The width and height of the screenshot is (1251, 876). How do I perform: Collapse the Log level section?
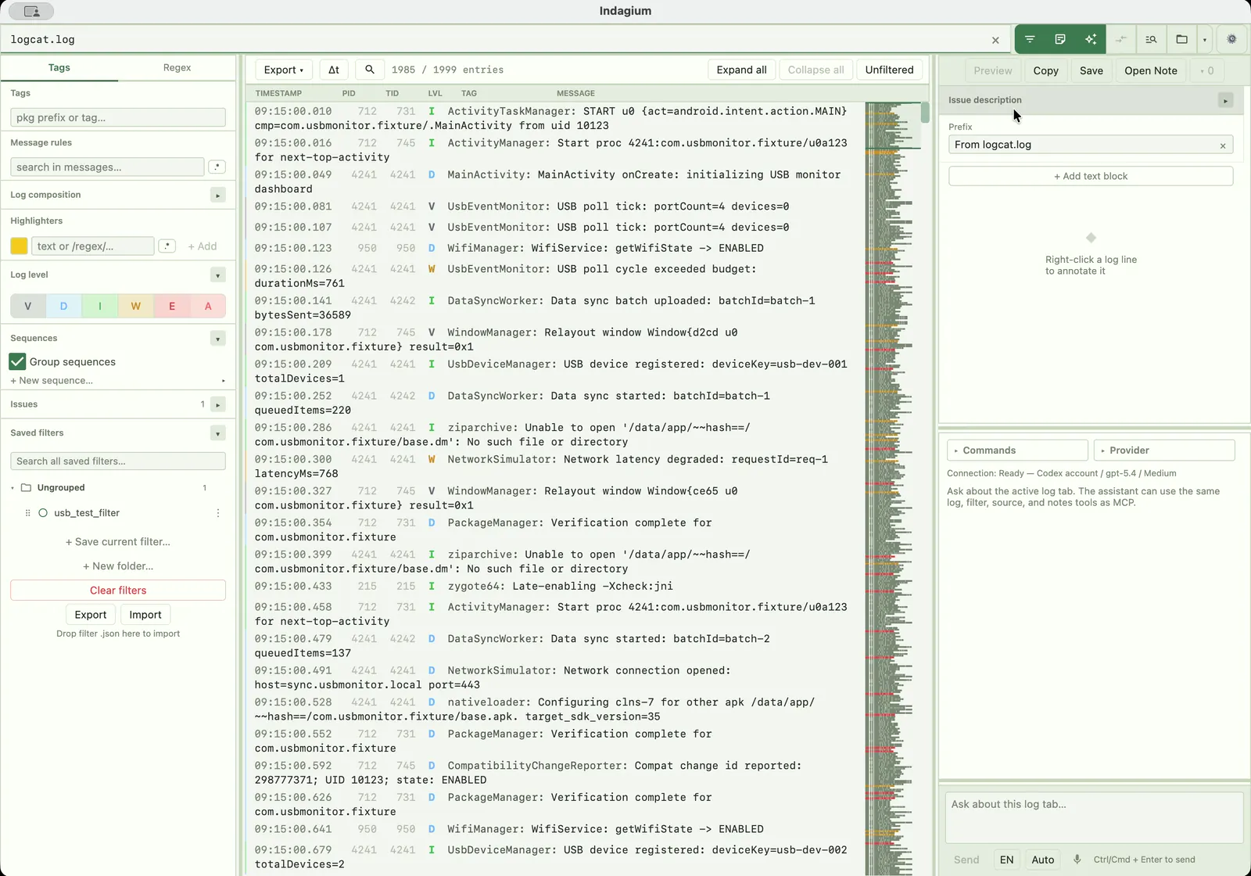(218, 275)
